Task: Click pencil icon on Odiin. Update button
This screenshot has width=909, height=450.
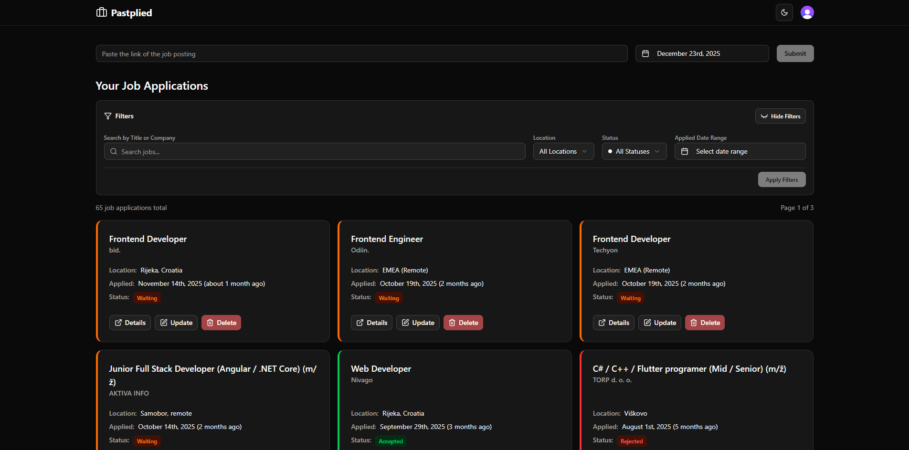Action: point(405,323)
